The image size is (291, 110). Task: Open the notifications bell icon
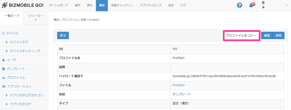coord(251,5)
